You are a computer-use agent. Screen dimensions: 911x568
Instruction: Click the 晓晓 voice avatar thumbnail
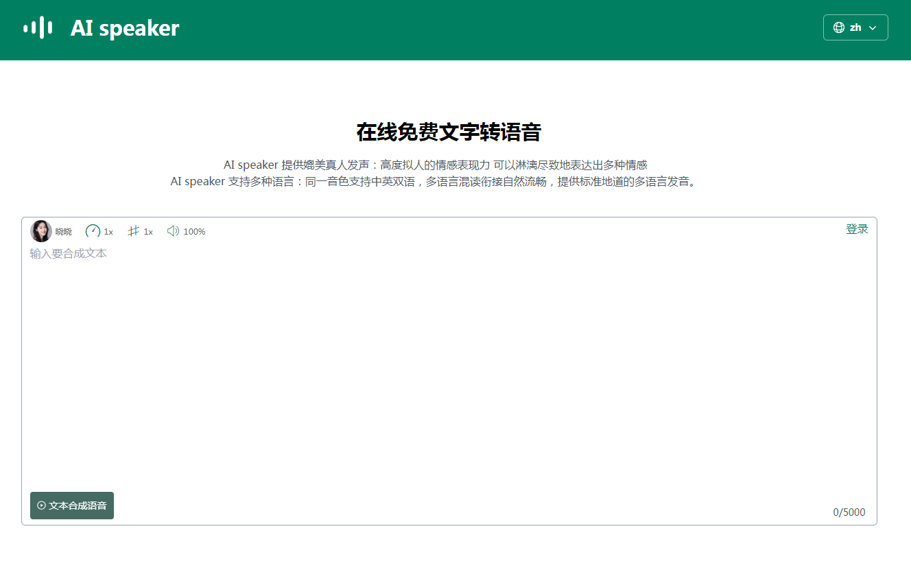click(41, 231)
